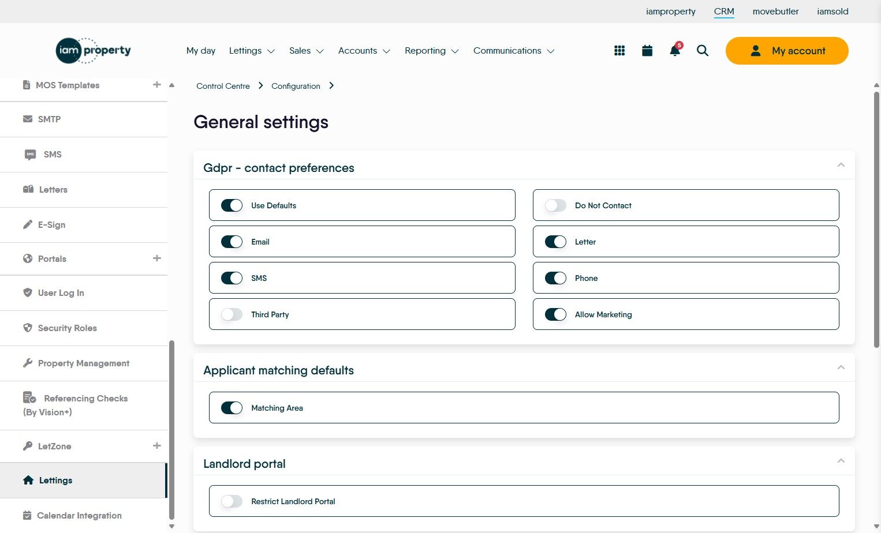Enable the Do Not Contact toggle

[555, 205]
